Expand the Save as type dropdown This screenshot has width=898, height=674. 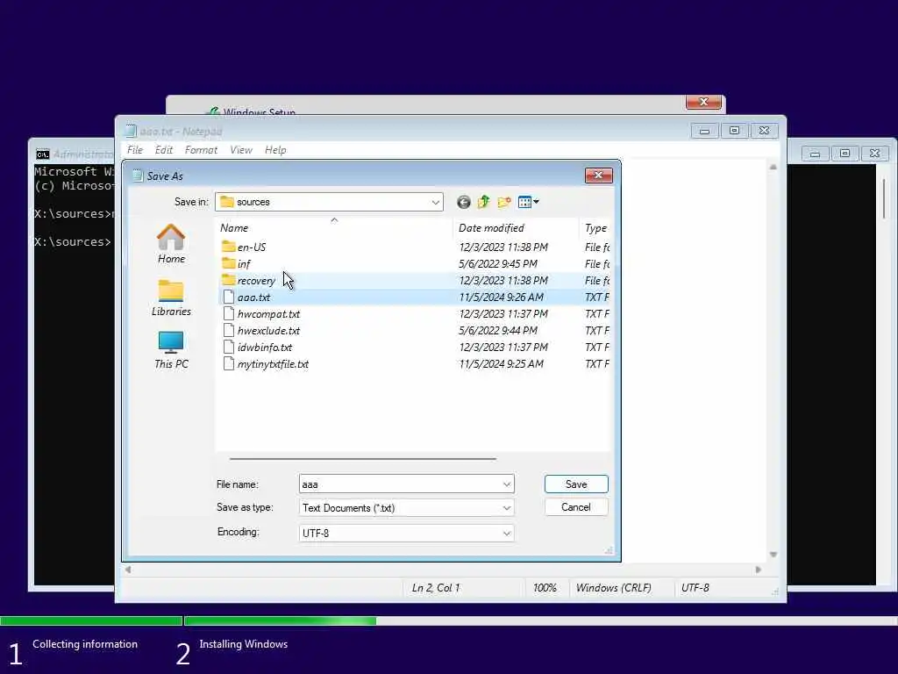coord(507,508)
